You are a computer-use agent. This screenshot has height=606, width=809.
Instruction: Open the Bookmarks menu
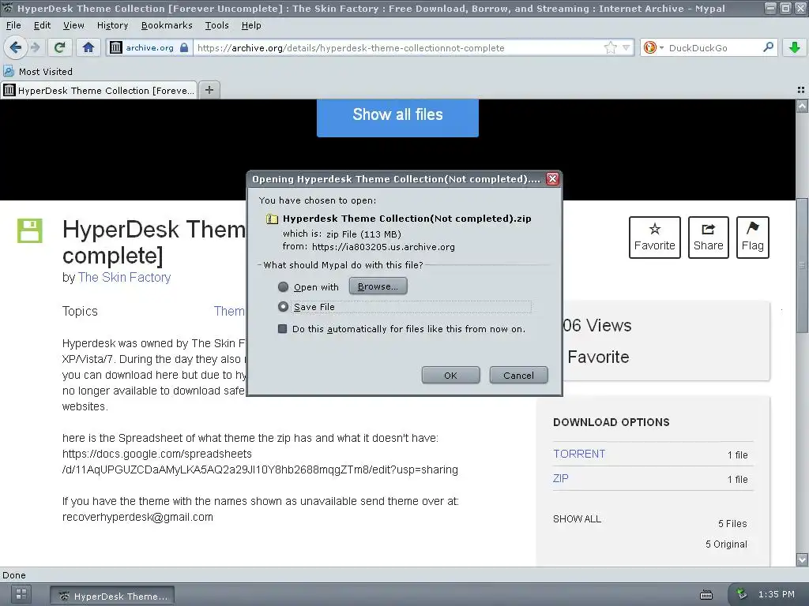pyautogui.click(x=167, y=25)
